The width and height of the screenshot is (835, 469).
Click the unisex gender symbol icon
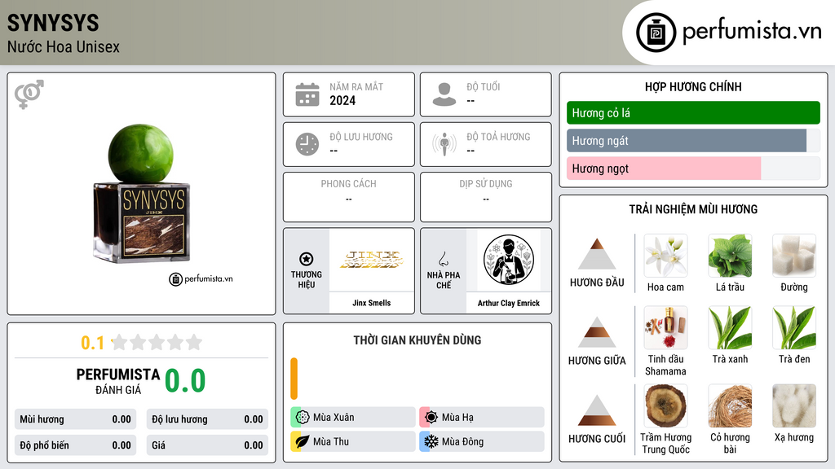tap(29, 94)
